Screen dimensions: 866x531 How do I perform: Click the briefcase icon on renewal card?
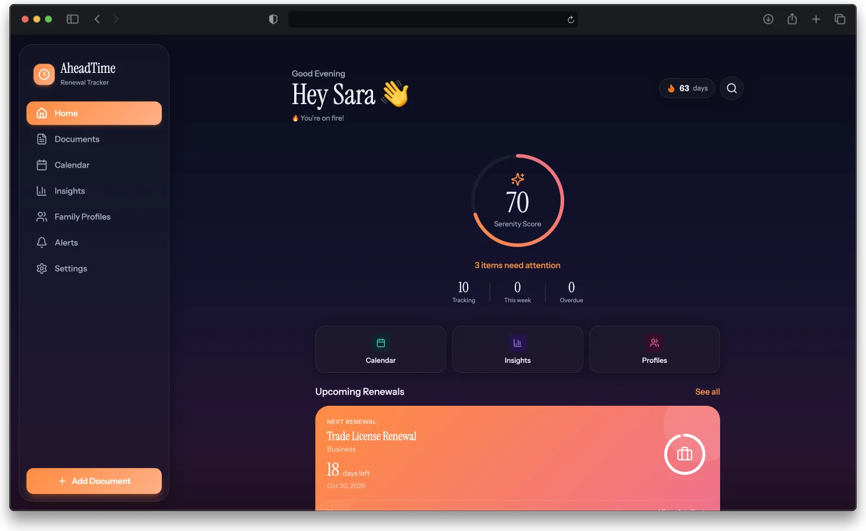(685, 454)
